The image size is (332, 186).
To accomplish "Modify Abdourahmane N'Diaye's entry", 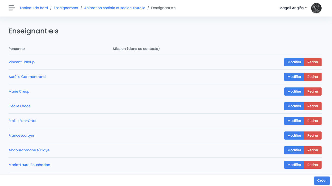I will 294,150.
